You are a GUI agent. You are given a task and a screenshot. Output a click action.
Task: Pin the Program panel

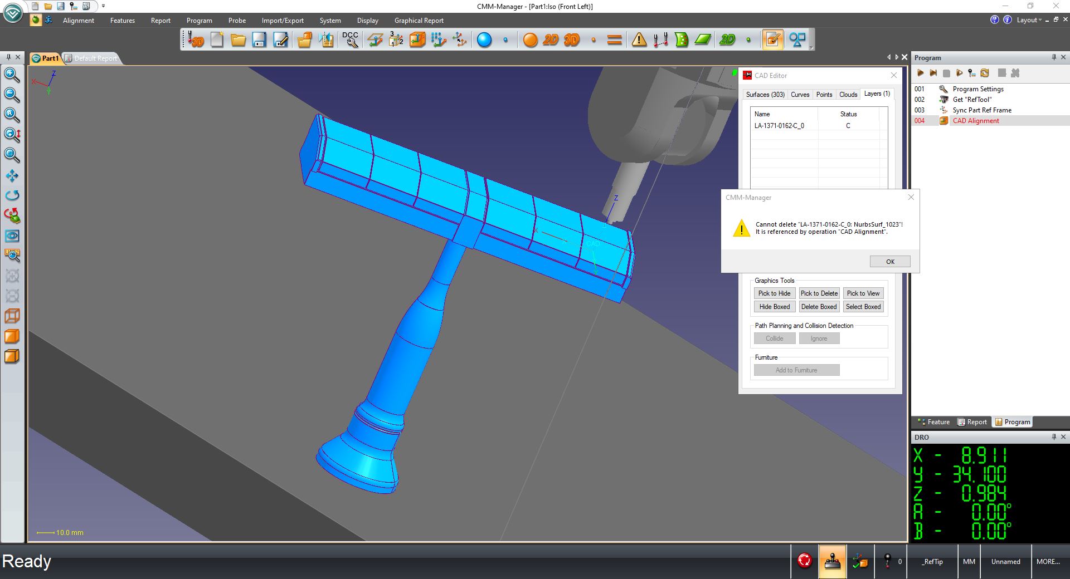click(1054, 57)
